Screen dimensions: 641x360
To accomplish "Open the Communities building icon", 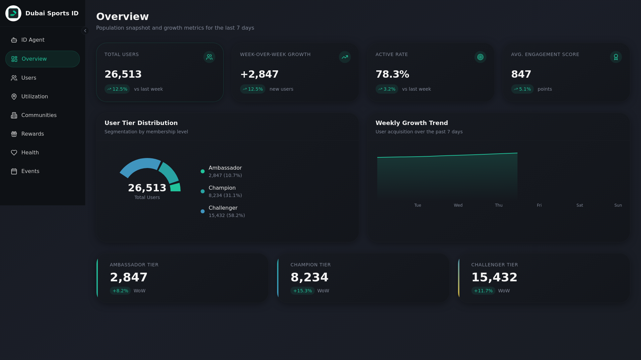I will click(x=14, y=115).
